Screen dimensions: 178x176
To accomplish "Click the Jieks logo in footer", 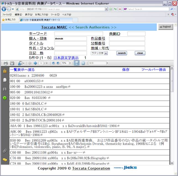I will [x=125, y=168].
